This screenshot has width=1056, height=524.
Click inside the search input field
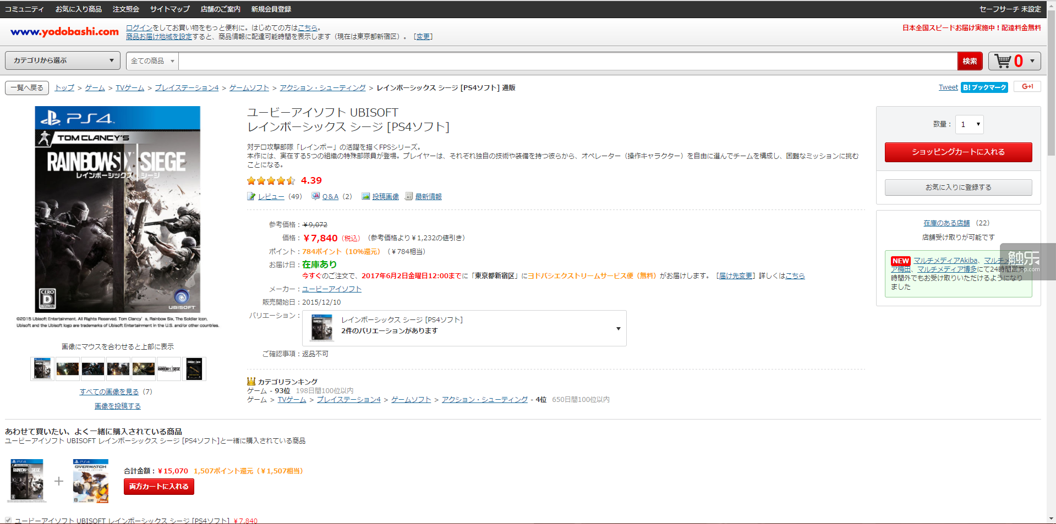click(568, 61)
